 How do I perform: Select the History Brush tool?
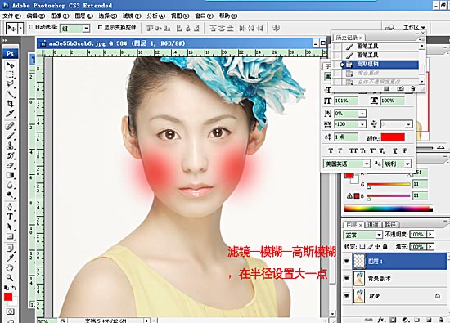(x=10, y=155)
